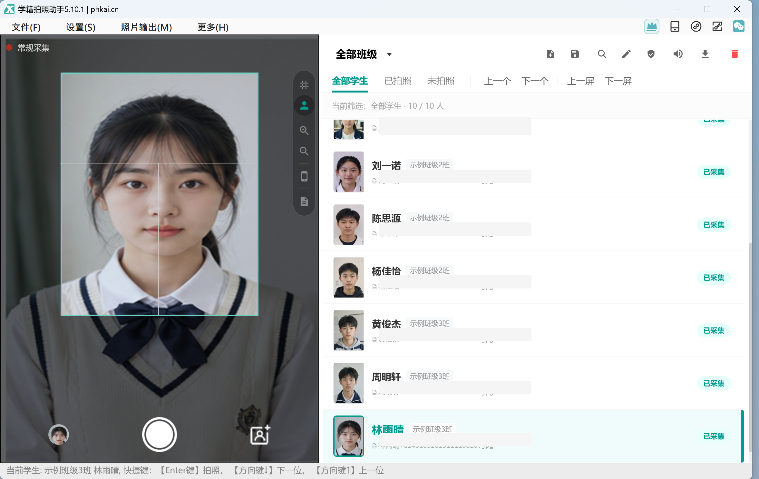Toggle the speaker voice announcement icon

pos(678,54)
